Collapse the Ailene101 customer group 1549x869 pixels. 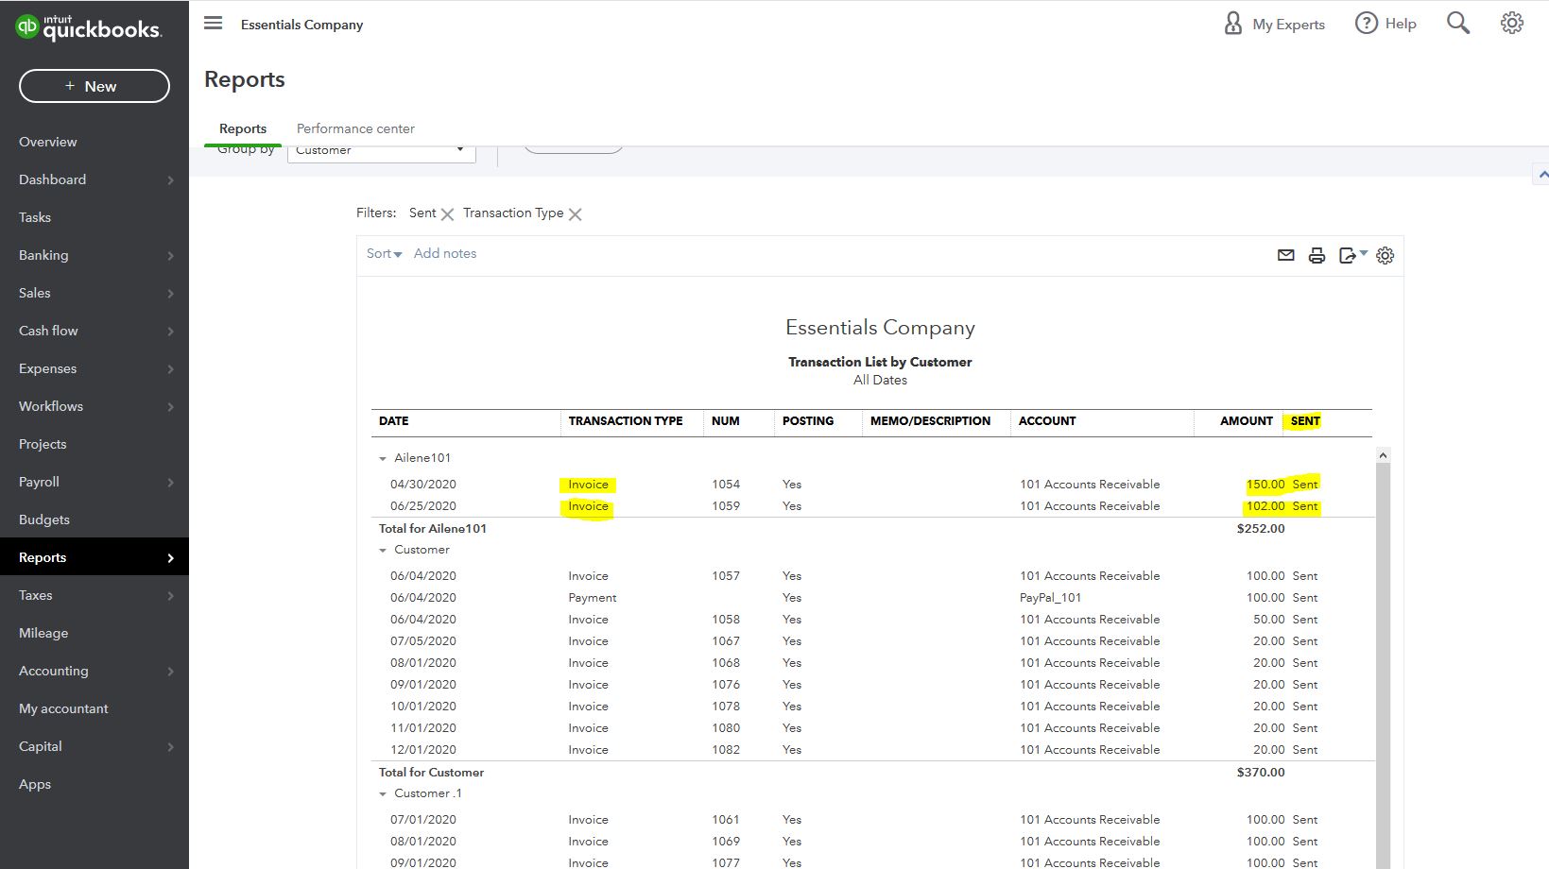point(383,459)
